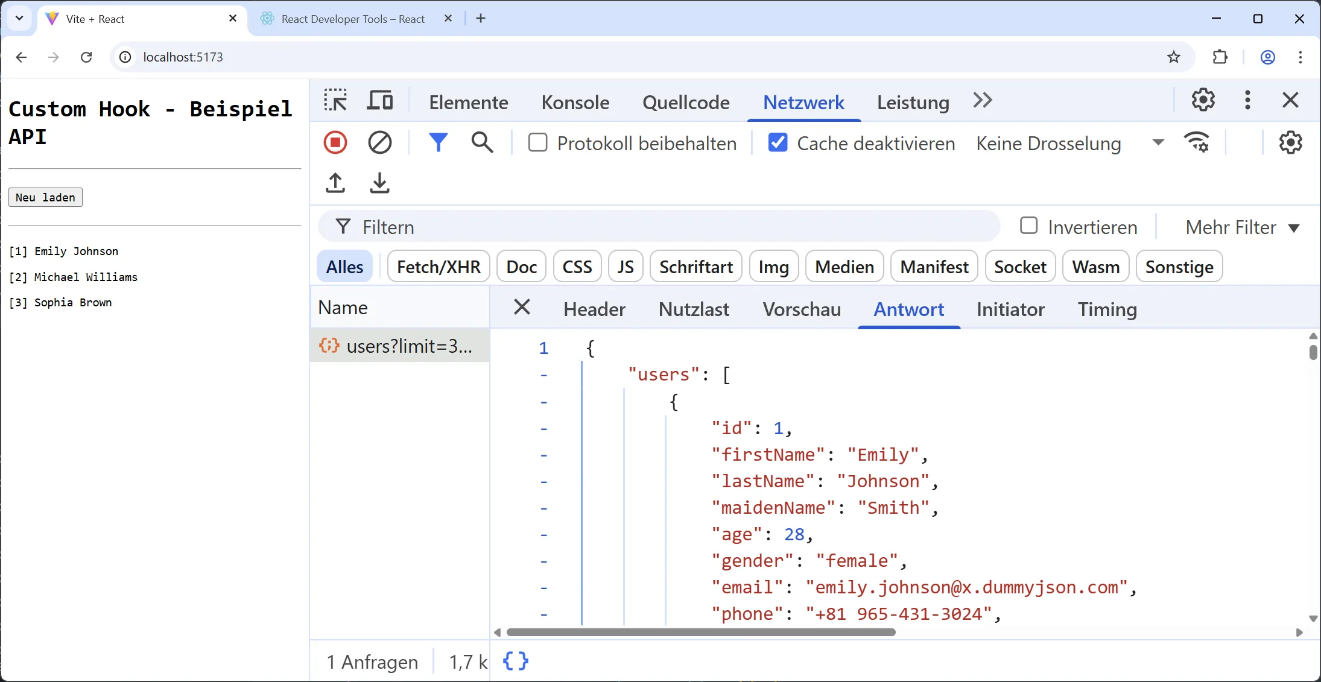Filter by Manifest requests
The image size is (1321, 682).
tap(934, 267)
